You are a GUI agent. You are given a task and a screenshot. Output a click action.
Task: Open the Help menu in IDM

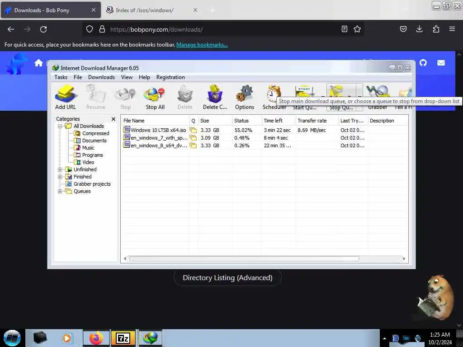click(144, 77)
